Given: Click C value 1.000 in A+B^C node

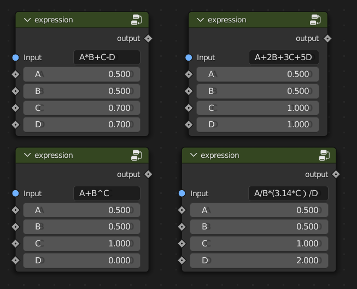Looking at the screenshot, I should [x=82, y=244].
